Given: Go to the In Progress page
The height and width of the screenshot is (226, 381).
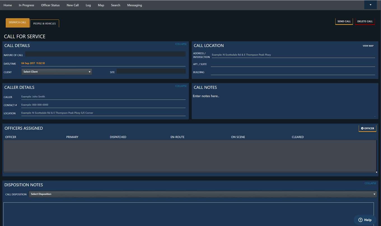Looking at the screenshot, I should [x=26, y=5].
